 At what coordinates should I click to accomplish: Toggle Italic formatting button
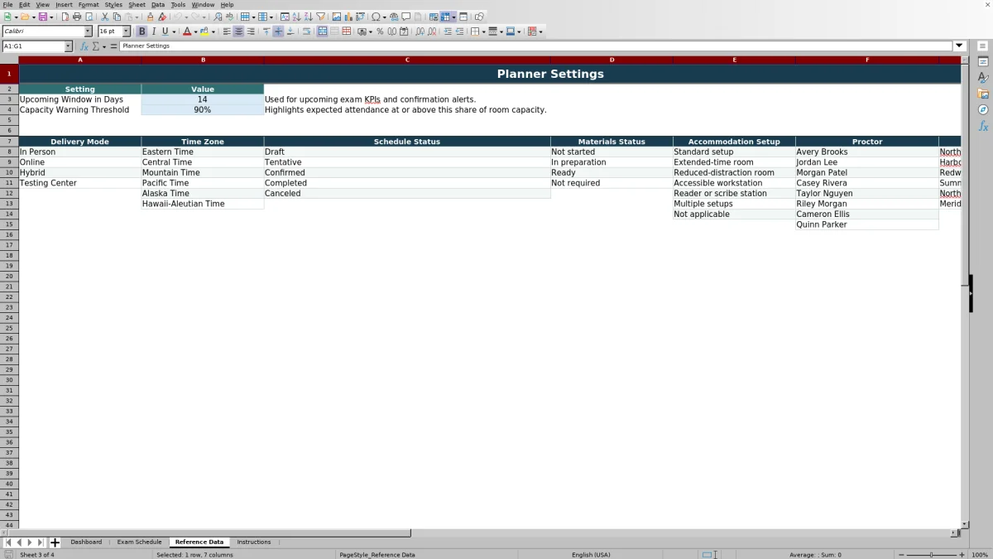pyautogui.click(x=153, y=31)
